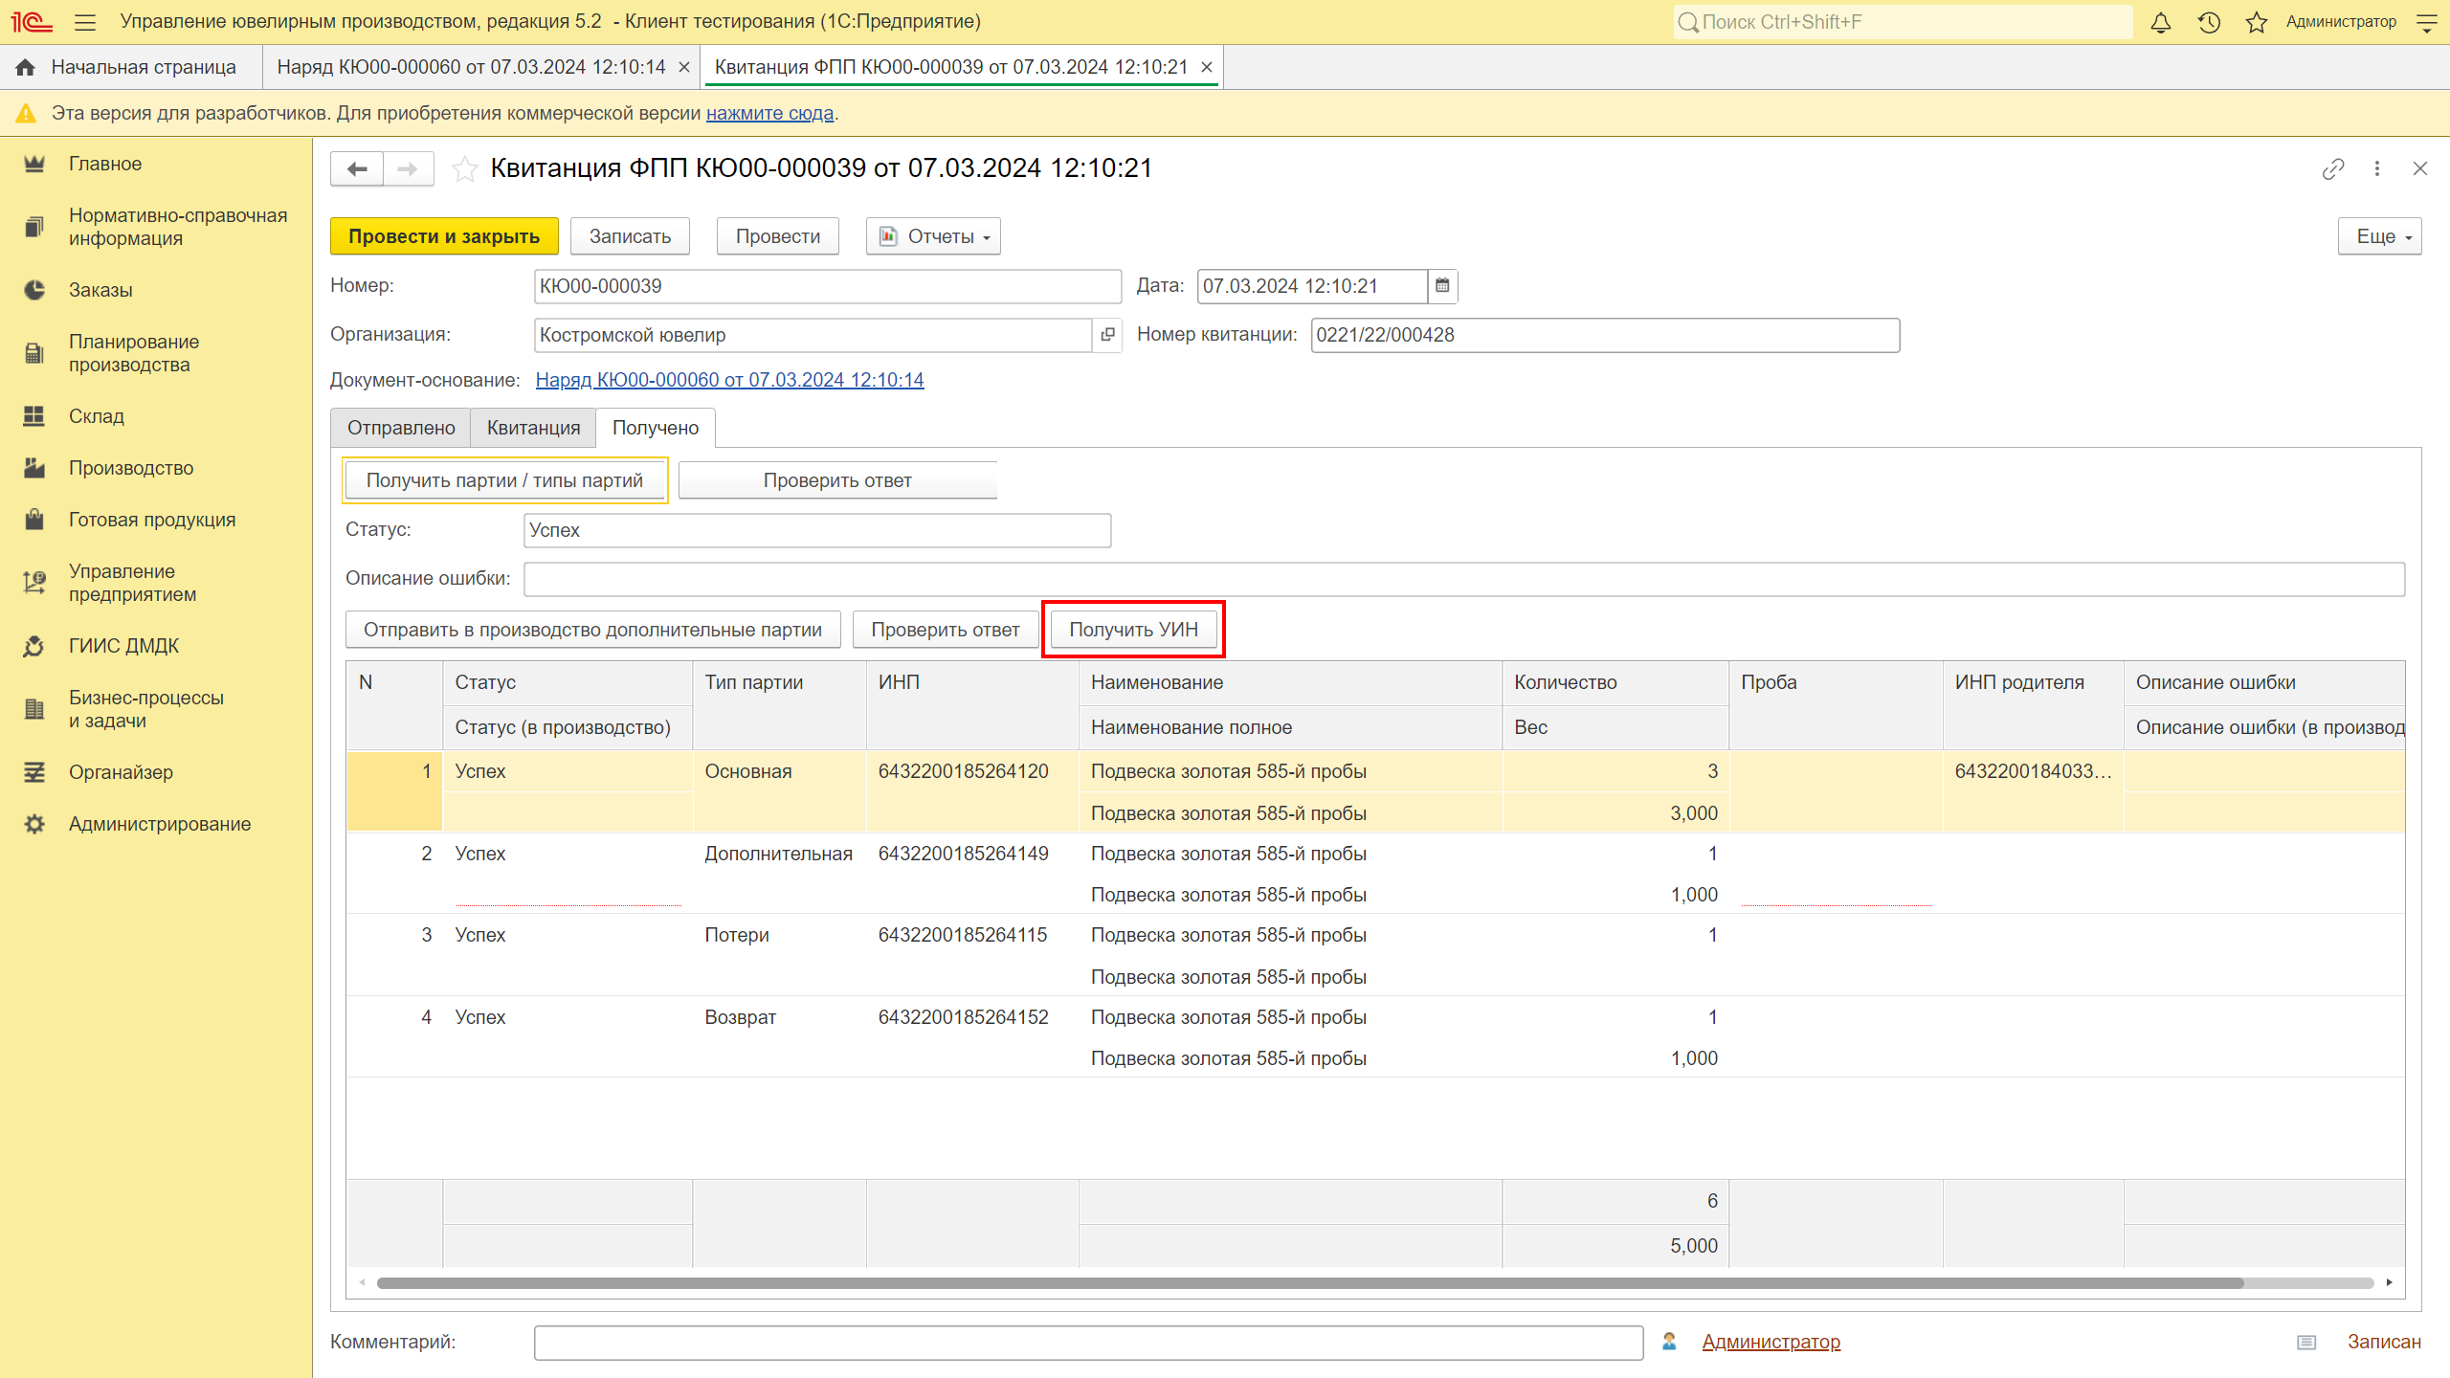The height and width of the screenshot is (1378, 2450).
Task: Click the Номер field
Action: [828, 286]
